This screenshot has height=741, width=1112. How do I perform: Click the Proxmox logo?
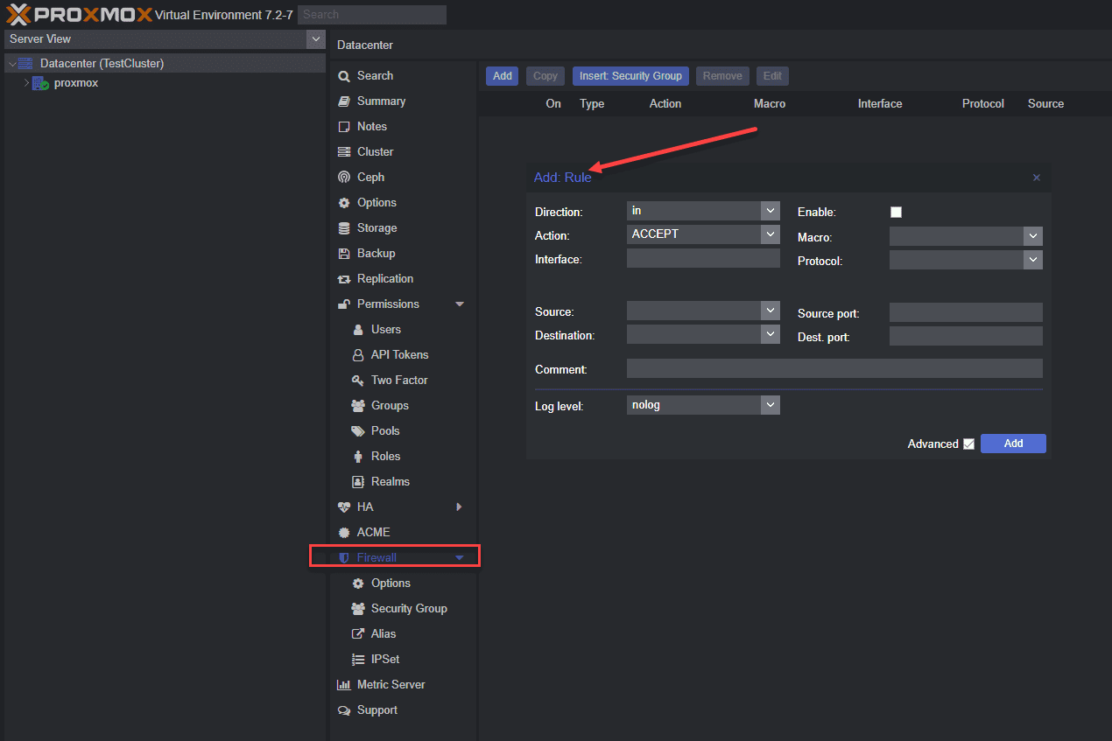[79, 15]
